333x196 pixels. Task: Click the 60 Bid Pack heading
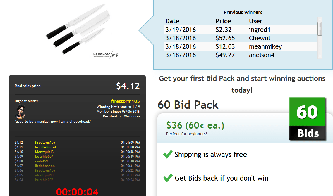tap(188, 105)
